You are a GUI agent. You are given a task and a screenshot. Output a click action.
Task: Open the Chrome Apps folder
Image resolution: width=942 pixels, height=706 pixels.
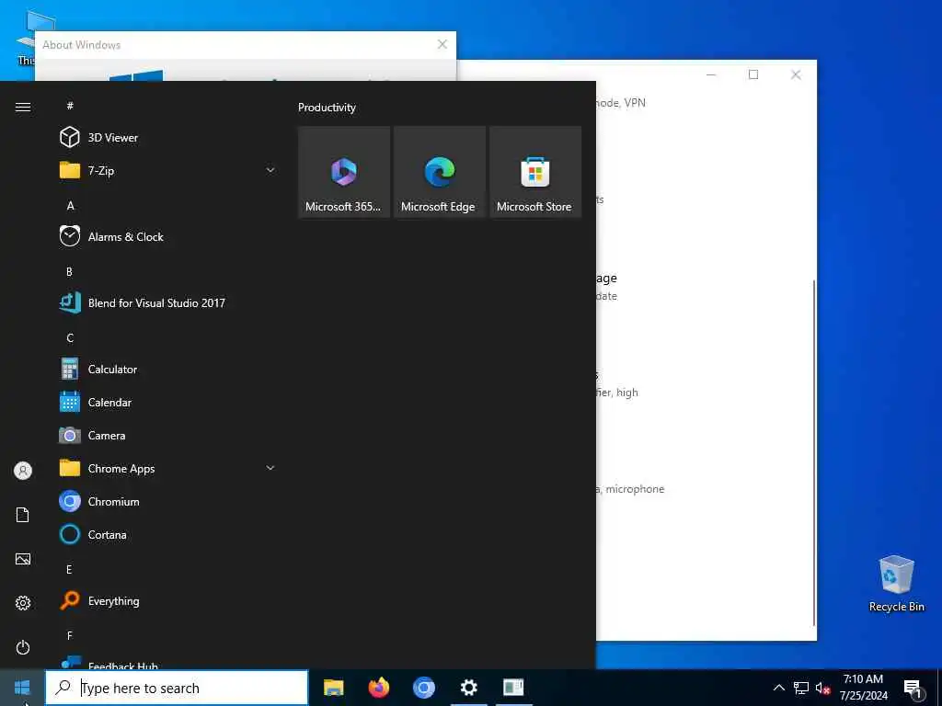point(168,468)
